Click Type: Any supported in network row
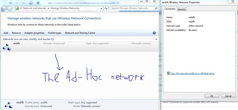This screenshot has width=238, height=110. click(97, 44)
